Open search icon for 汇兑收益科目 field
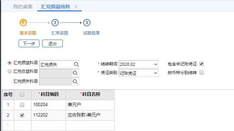The width and height of the screenshot is (234, 131). point(75,73)
